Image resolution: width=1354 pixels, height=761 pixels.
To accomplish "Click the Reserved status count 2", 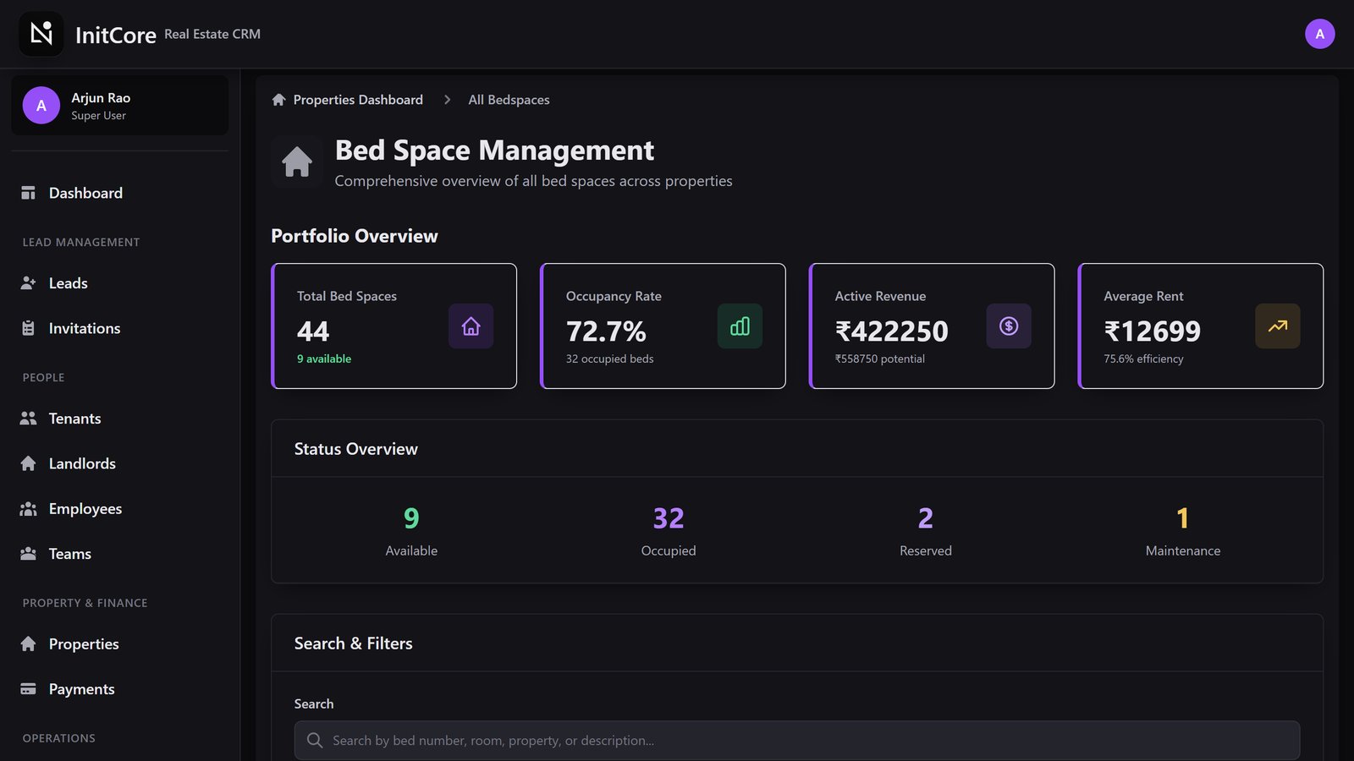I will click(x=926, y=518).
